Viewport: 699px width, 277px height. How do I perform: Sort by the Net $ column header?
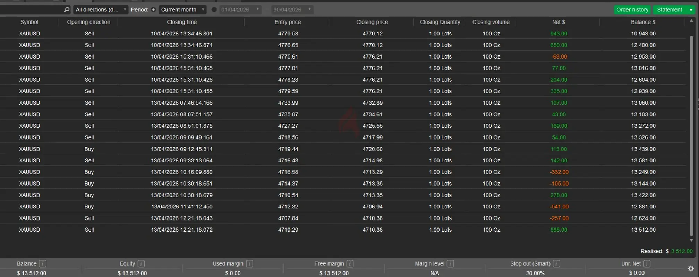558,22
